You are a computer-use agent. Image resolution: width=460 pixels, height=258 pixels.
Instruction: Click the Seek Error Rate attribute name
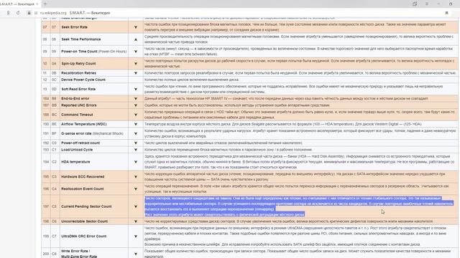click(74, 27)
